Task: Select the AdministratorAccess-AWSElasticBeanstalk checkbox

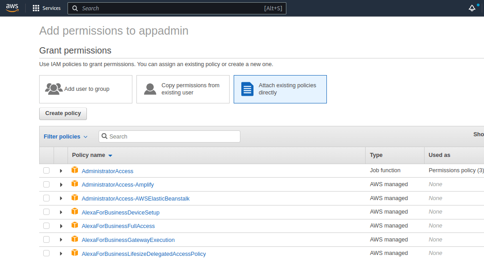Action: 46,198
